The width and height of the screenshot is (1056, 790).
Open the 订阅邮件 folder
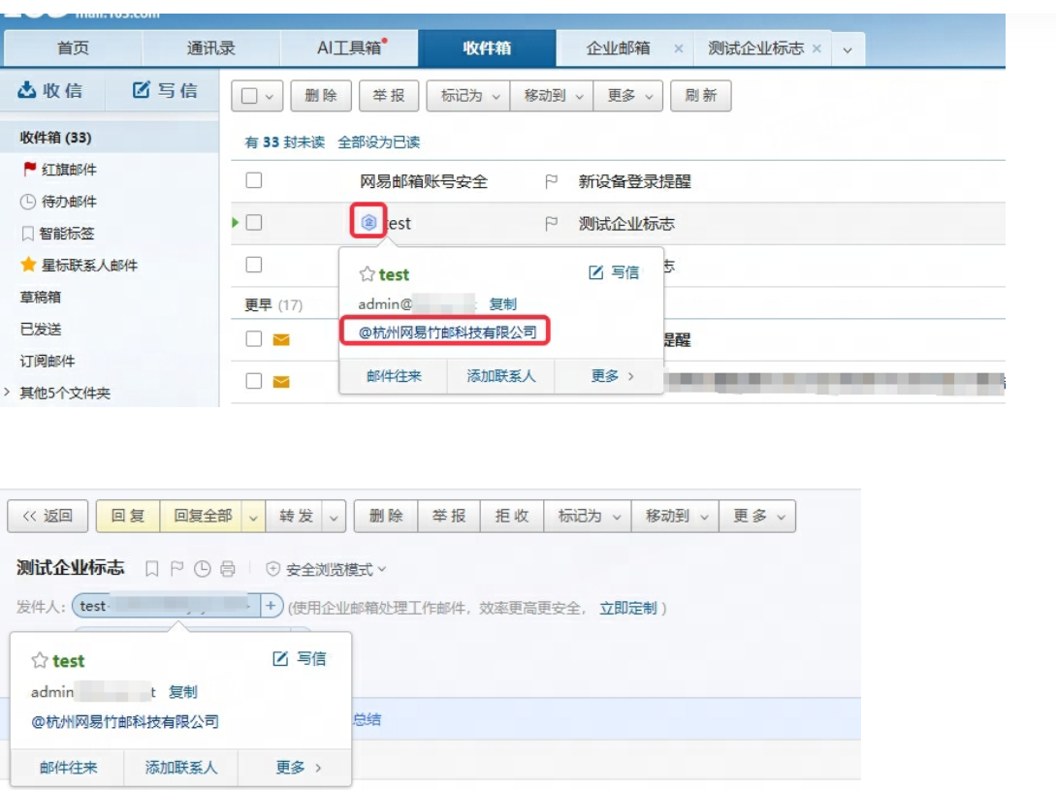point(48,361)
